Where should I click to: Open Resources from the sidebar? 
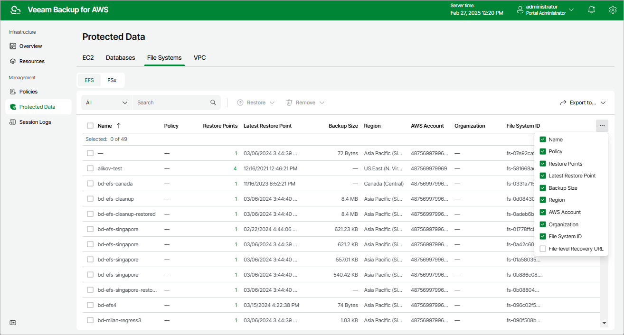(31, 61)
